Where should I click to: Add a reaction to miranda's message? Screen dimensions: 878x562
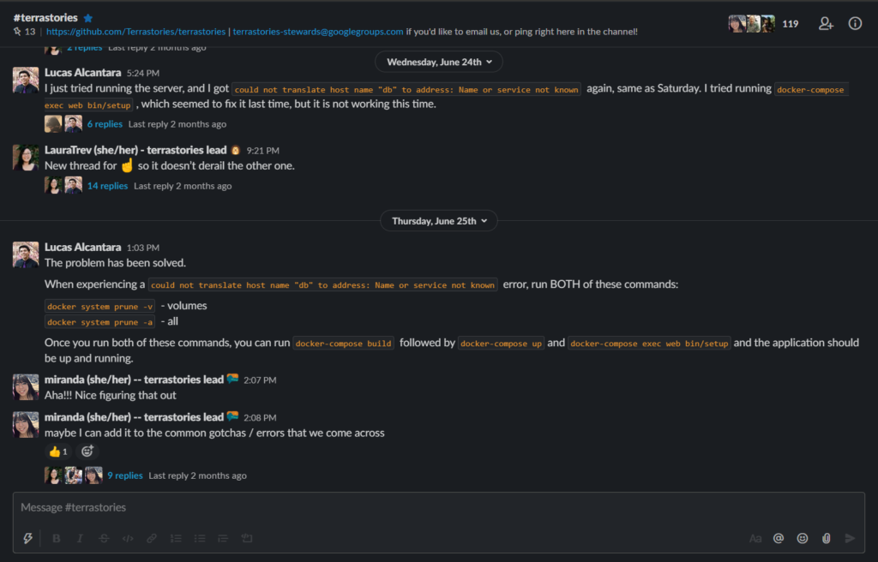tap(87, 451)
